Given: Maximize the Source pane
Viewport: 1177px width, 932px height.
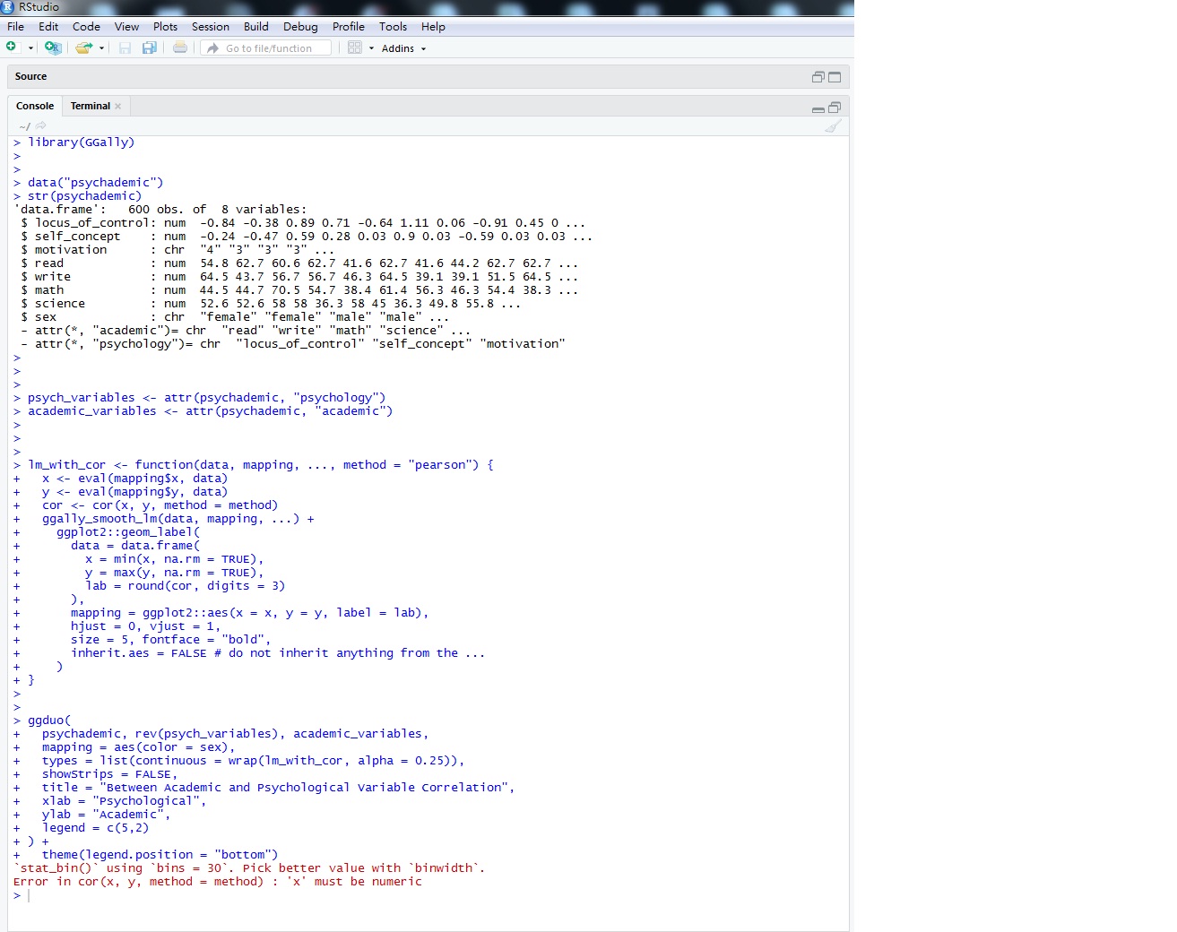Looking at the screenshot, I should [x=835, y=77].
